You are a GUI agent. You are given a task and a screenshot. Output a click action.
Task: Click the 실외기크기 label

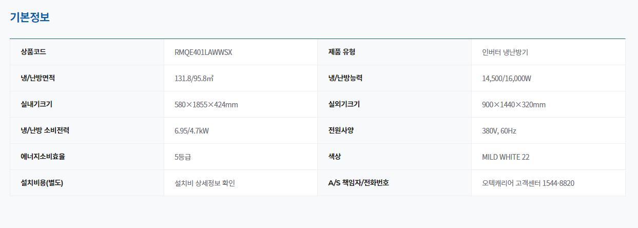coord(344,104)
